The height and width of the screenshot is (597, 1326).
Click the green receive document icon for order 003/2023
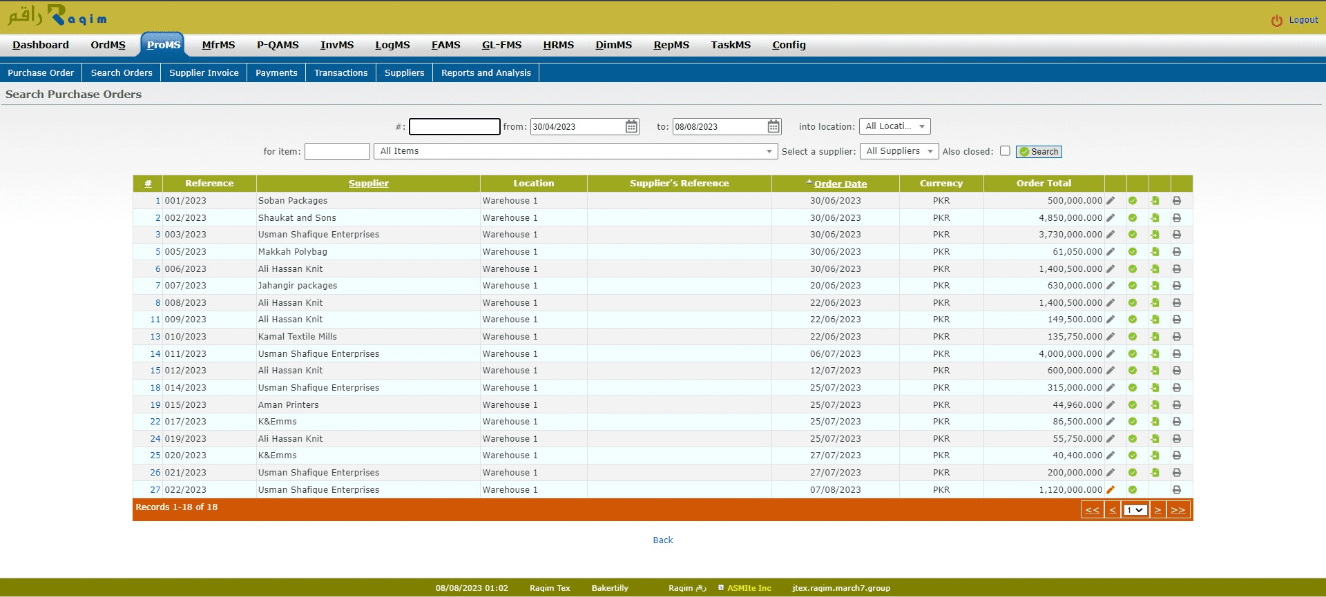pyautogui.click(x=1155, y=235)
